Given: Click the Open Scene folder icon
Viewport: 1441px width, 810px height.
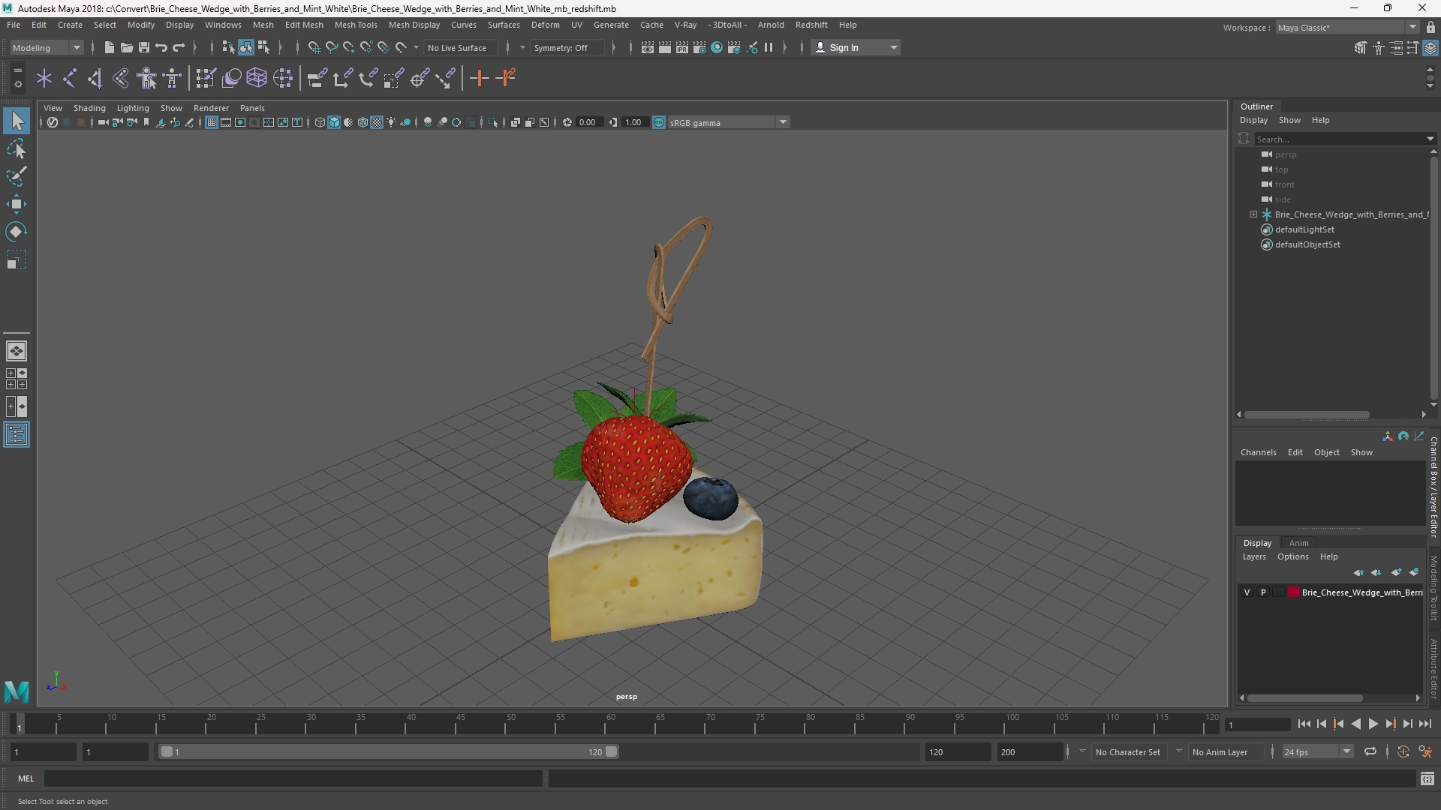Looking at the screenshot, I should [x=127, y=47].
